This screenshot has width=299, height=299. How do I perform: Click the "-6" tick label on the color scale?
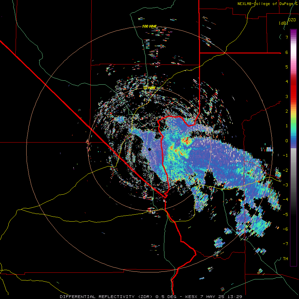pyautogui.click(x=285, y=229)
